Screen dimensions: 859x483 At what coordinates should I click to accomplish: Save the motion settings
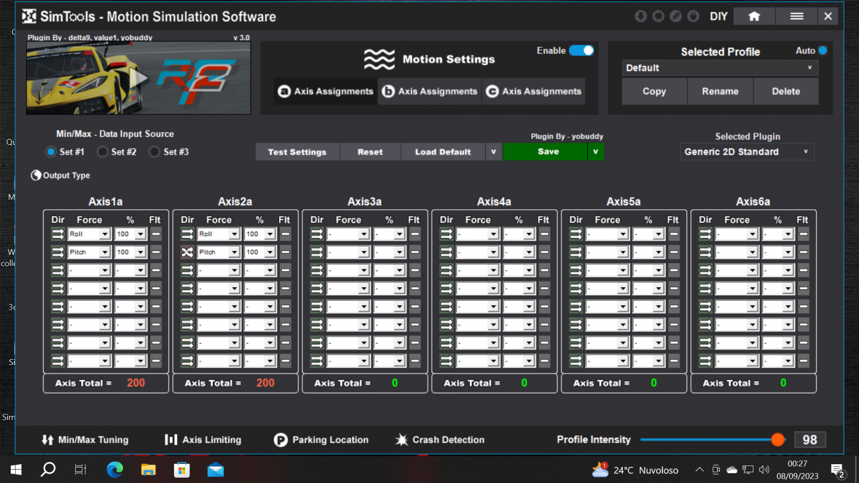545,152
